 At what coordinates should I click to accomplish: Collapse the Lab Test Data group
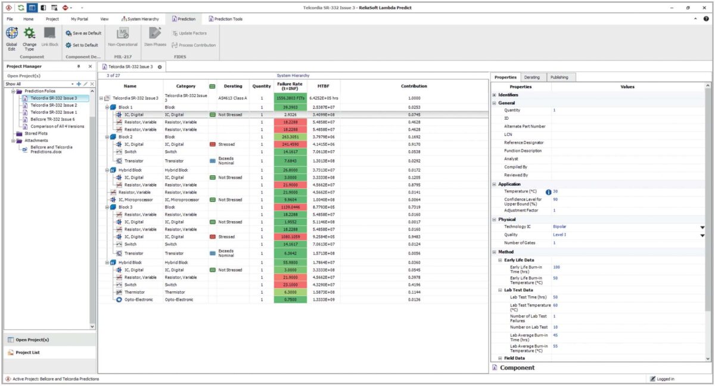pos(500,289)
